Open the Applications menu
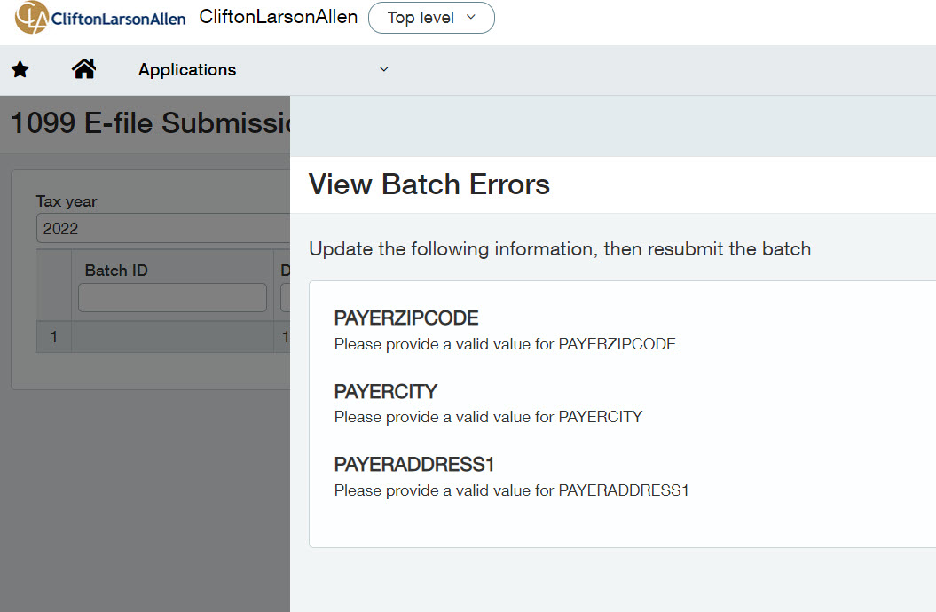Screen dimensions: 936x612 [x=187, y=70]
